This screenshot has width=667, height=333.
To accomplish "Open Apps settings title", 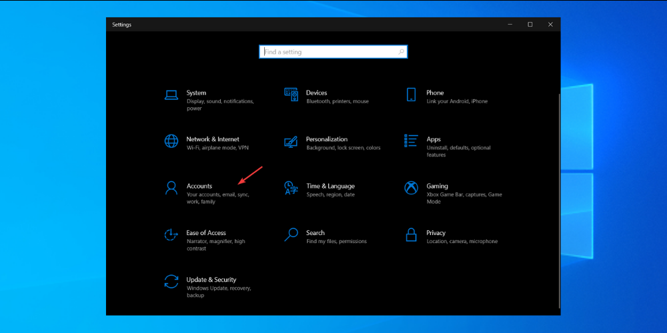I will point(434,139).
